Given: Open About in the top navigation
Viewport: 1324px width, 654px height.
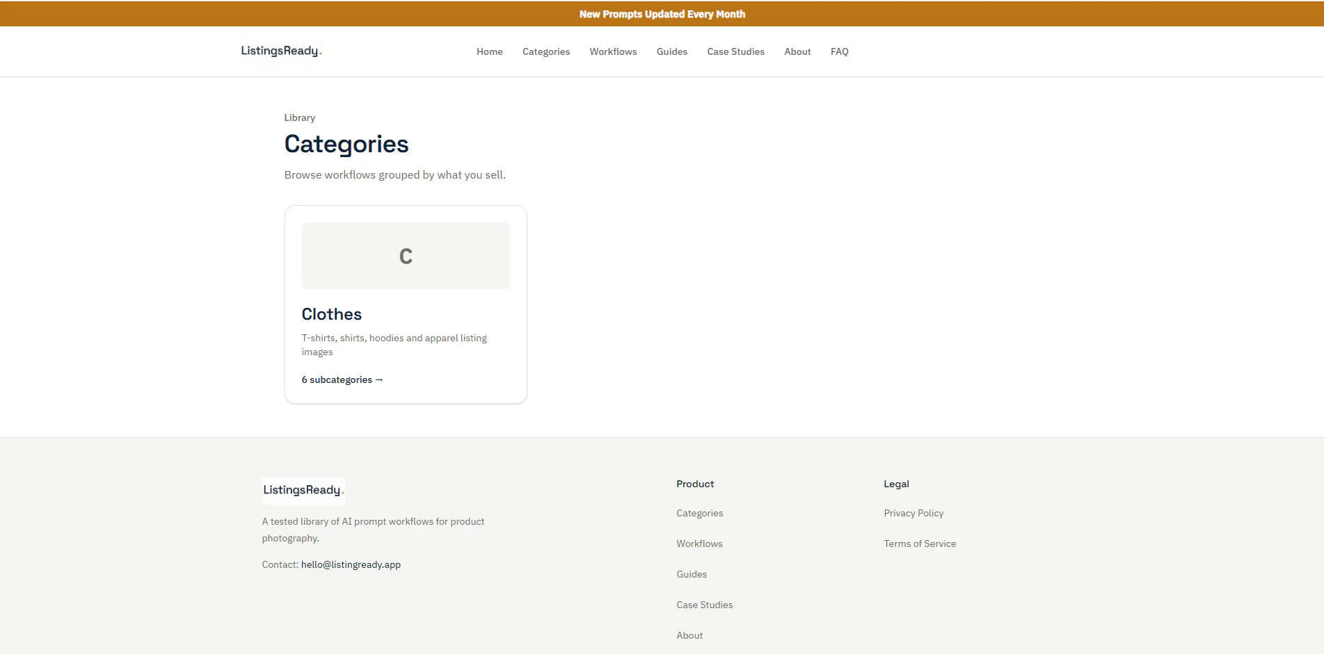Looking at the screenshot, I should [x=797, y=51].
